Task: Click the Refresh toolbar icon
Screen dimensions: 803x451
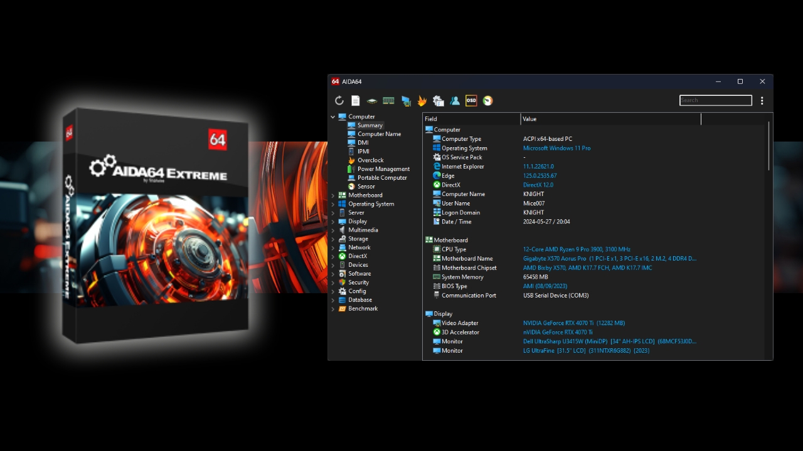Action: point(339,101)
